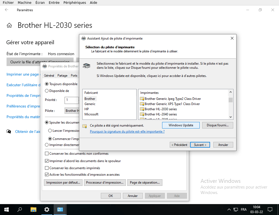Switch to Settings gear in taskbar

[47, 210]
